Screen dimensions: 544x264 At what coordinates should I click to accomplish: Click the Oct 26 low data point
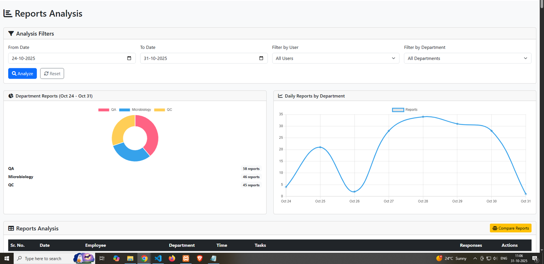[355, 192]
